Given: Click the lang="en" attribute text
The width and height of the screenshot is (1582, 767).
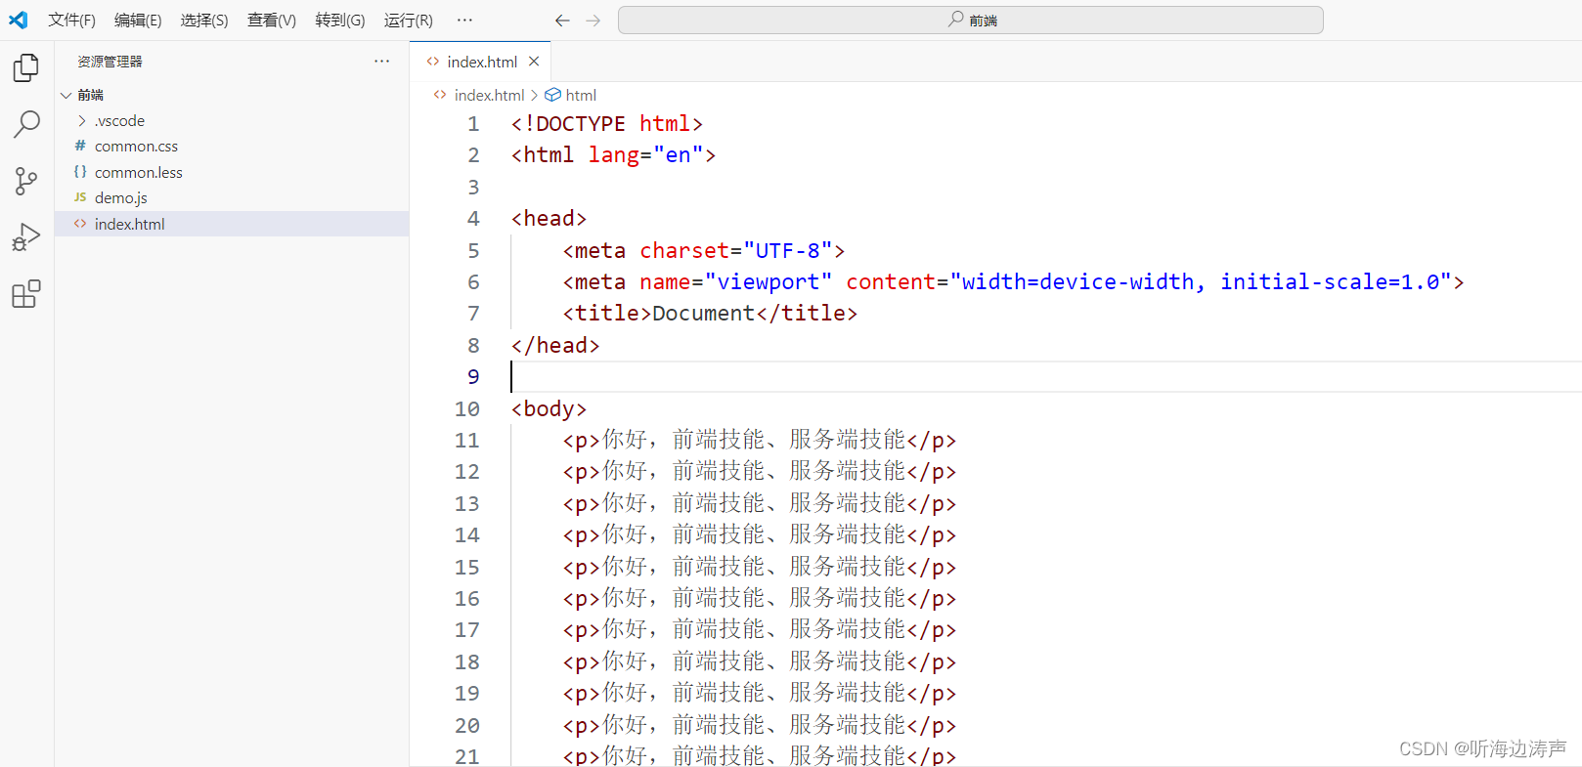Looking at the screenshot, I should pyautogui.click(x=645, y=155).
